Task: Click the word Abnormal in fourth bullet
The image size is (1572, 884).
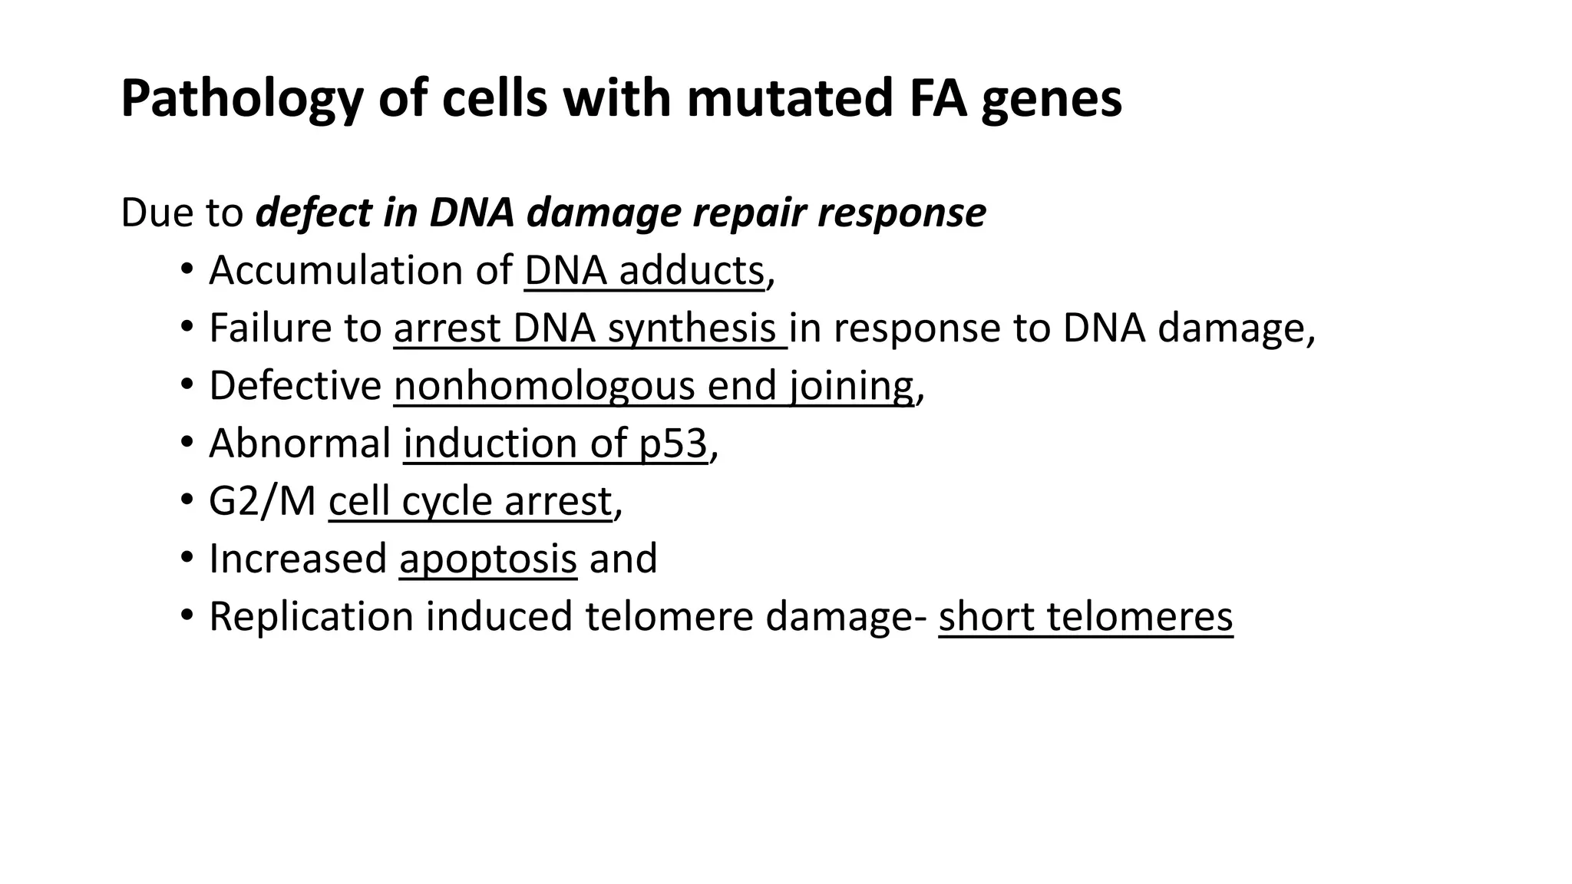Action: 300,444
